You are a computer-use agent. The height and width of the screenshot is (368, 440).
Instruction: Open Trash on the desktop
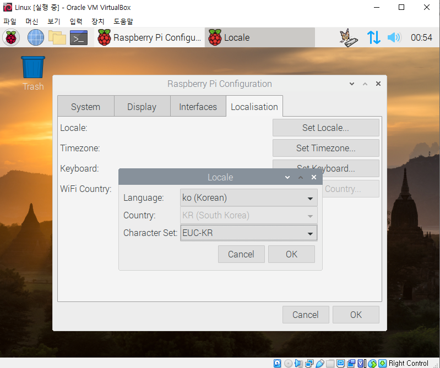(x=33, y=73)
